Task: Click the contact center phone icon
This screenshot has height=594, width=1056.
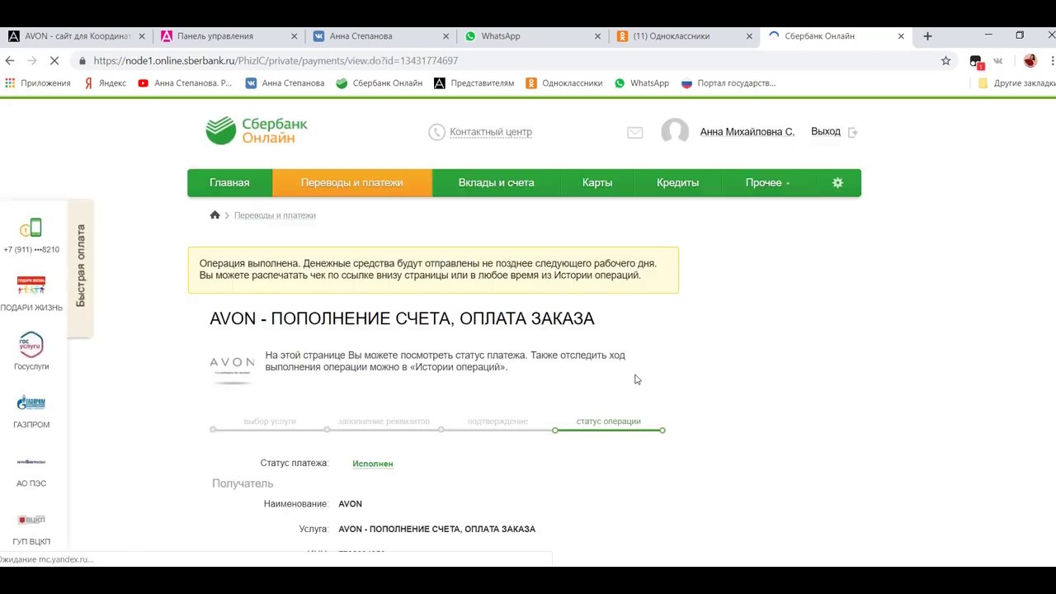Action: coord(436,132)
